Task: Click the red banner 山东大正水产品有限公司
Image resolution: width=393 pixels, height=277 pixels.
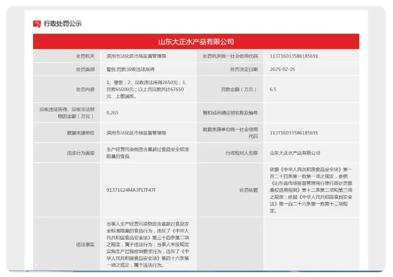Action: point(196,41)
